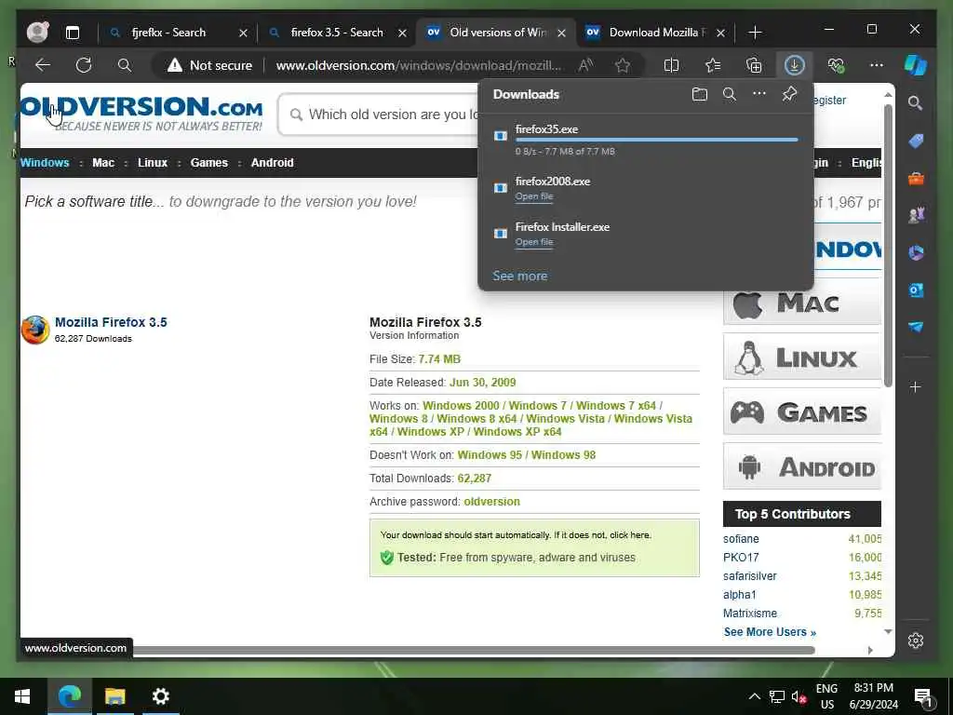Open file link under firefox2008.exe
953x715 pixels.
(x=534, y=196)
